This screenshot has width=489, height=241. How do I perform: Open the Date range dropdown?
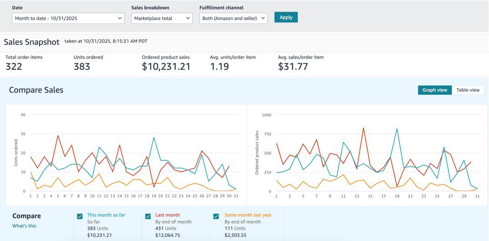(68, 18)
